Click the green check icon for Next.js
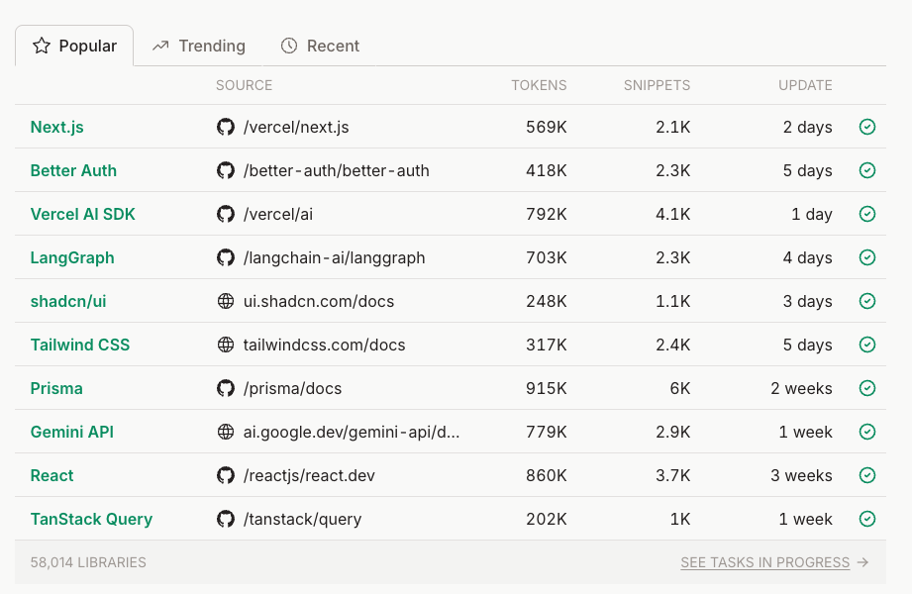Image resolution: width=912 pixels, height=594 pixels. (x=867, y=127)
